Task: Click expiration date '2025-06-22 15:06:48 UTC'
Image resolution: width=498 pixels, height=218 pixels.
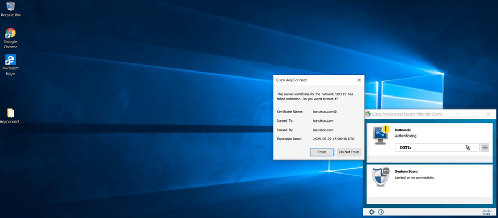Action: tap(334, 139)
